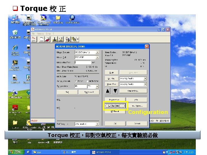Expand the Set Temp mode dropdown
Image resolution: width=207 pixels, height=155 pixels.
point(97,124)
